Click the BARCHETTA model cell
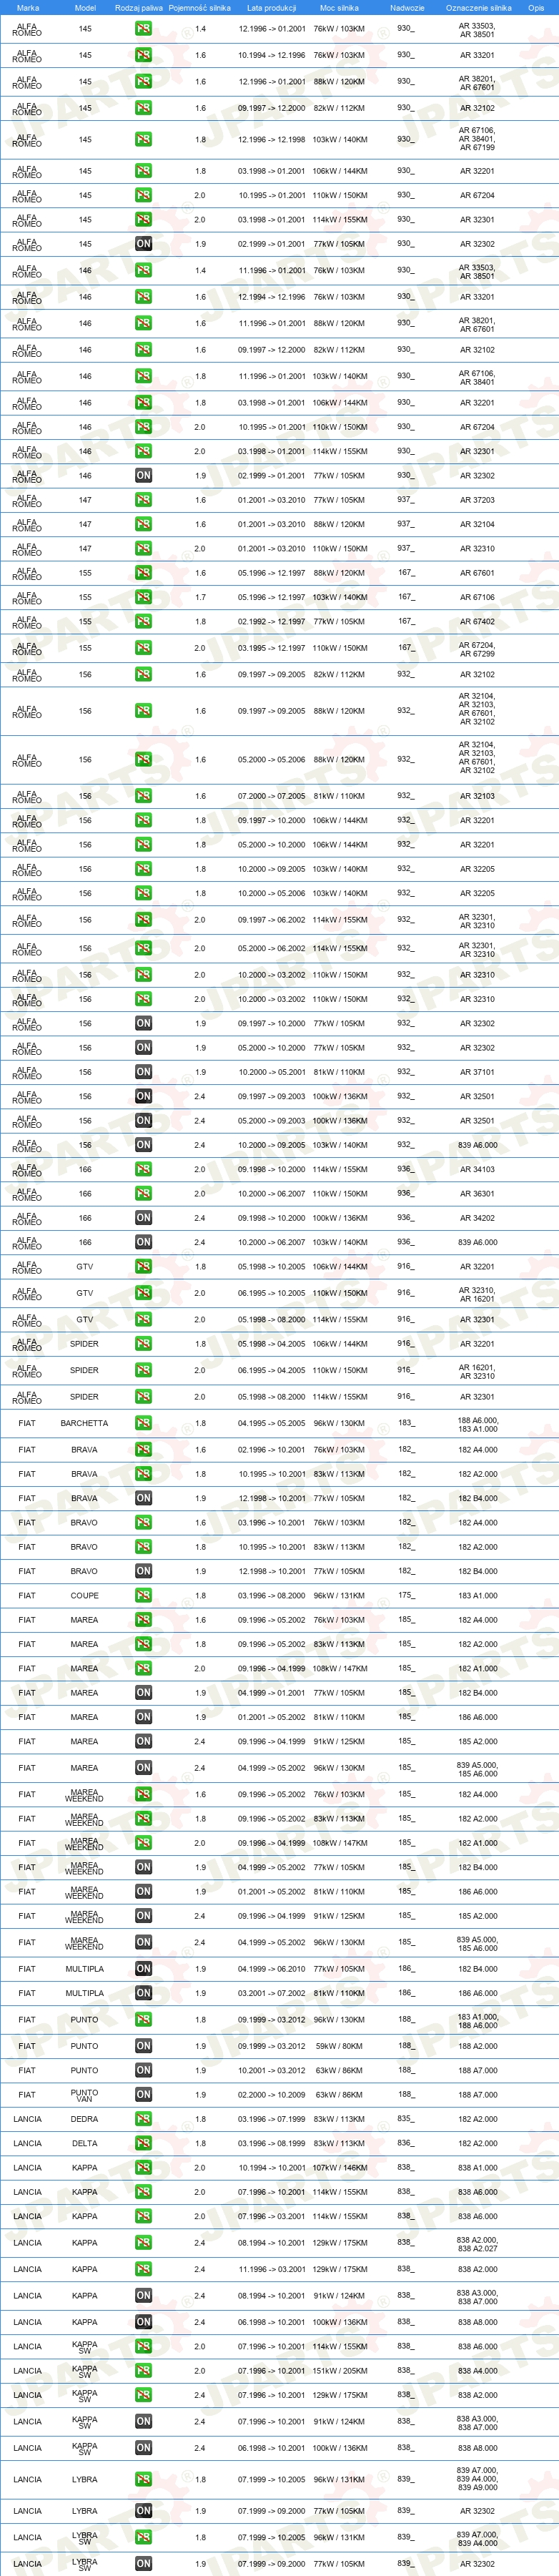The width and height of the screenshot is (559, 2576). coord(84,1423)
